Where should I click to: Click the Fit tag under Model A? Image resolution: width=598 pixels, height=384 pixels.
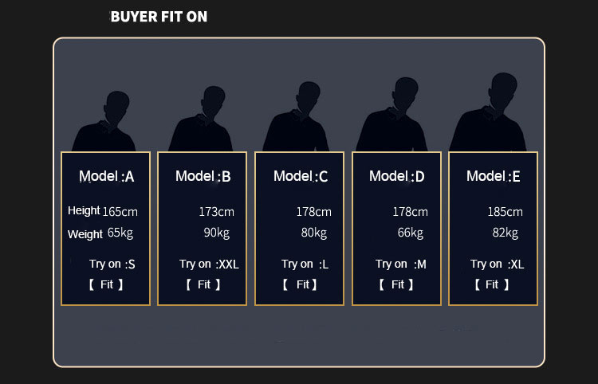pyautogui.click(x=106, y=284)
